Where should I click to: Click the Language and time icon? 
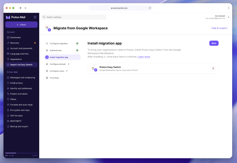pyautogui.click(x=8, y=54)
